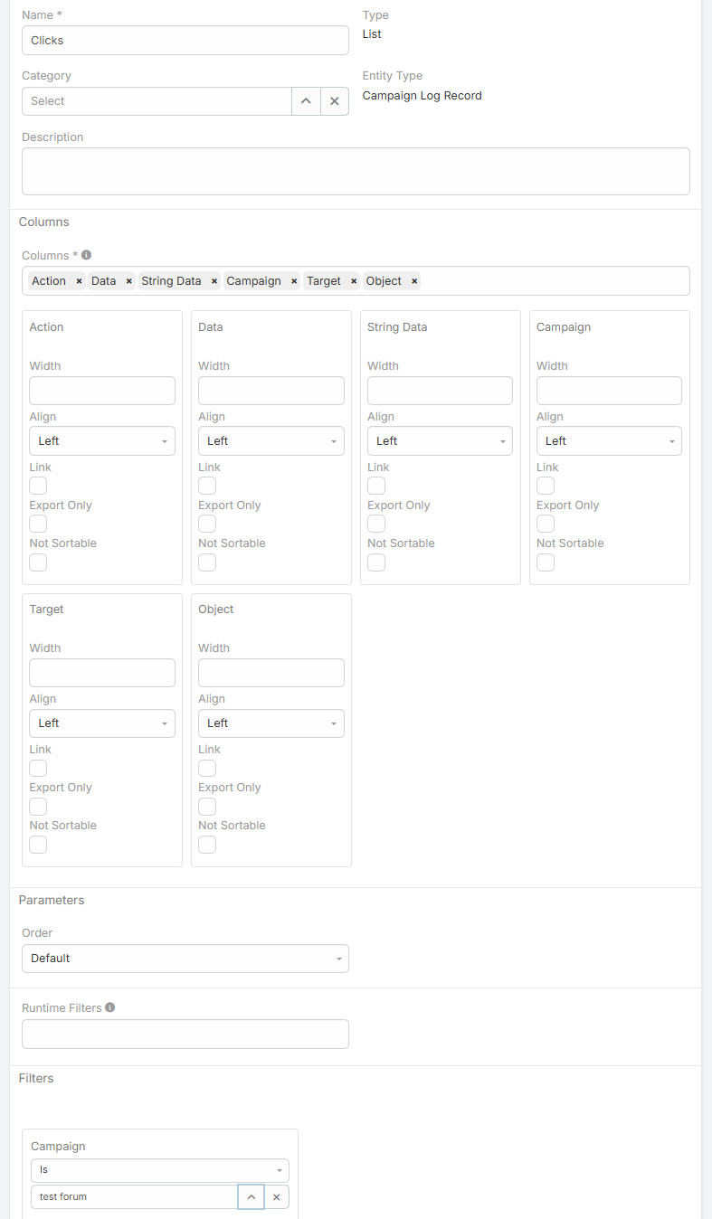Viewport: 712px width, 1219px height.
Task: Remove the Target column tag
Action: click(354, 281)
